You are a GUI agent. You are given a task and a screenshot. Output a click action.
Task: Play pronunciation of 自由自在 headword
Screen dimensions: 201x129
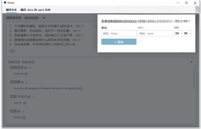26,68
